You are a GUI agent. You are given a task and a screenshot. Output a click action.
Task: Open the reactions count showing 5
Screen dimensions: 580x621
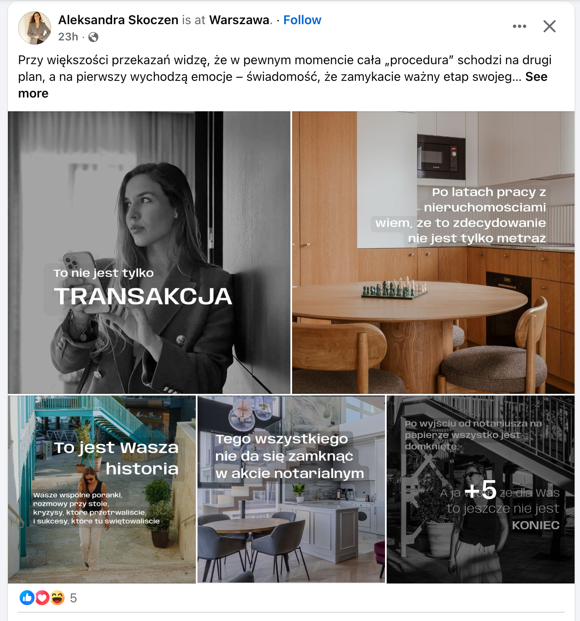click(73, 598)
